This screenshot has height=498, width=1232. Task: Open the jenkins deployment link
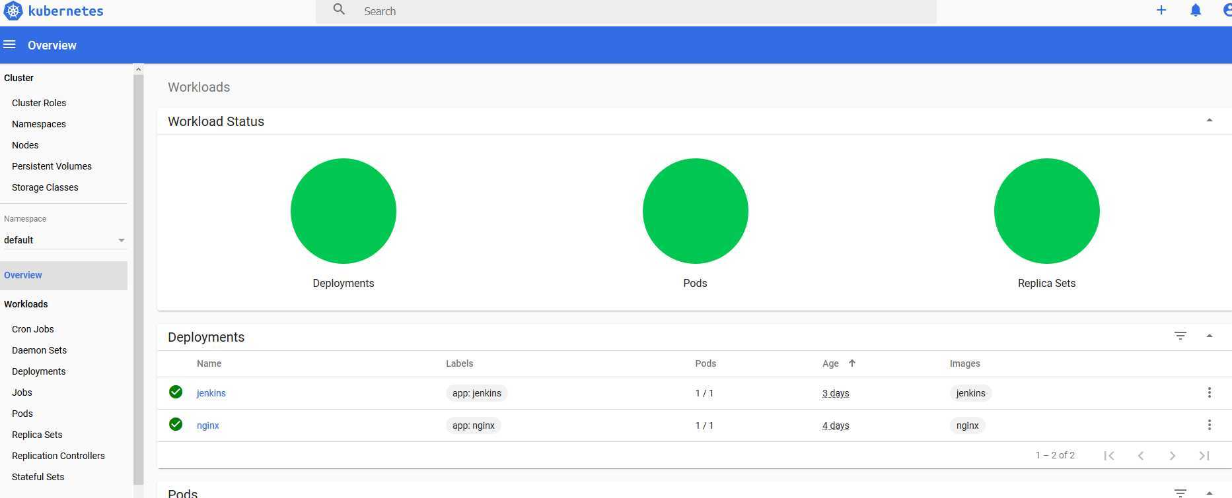point(211,393)
